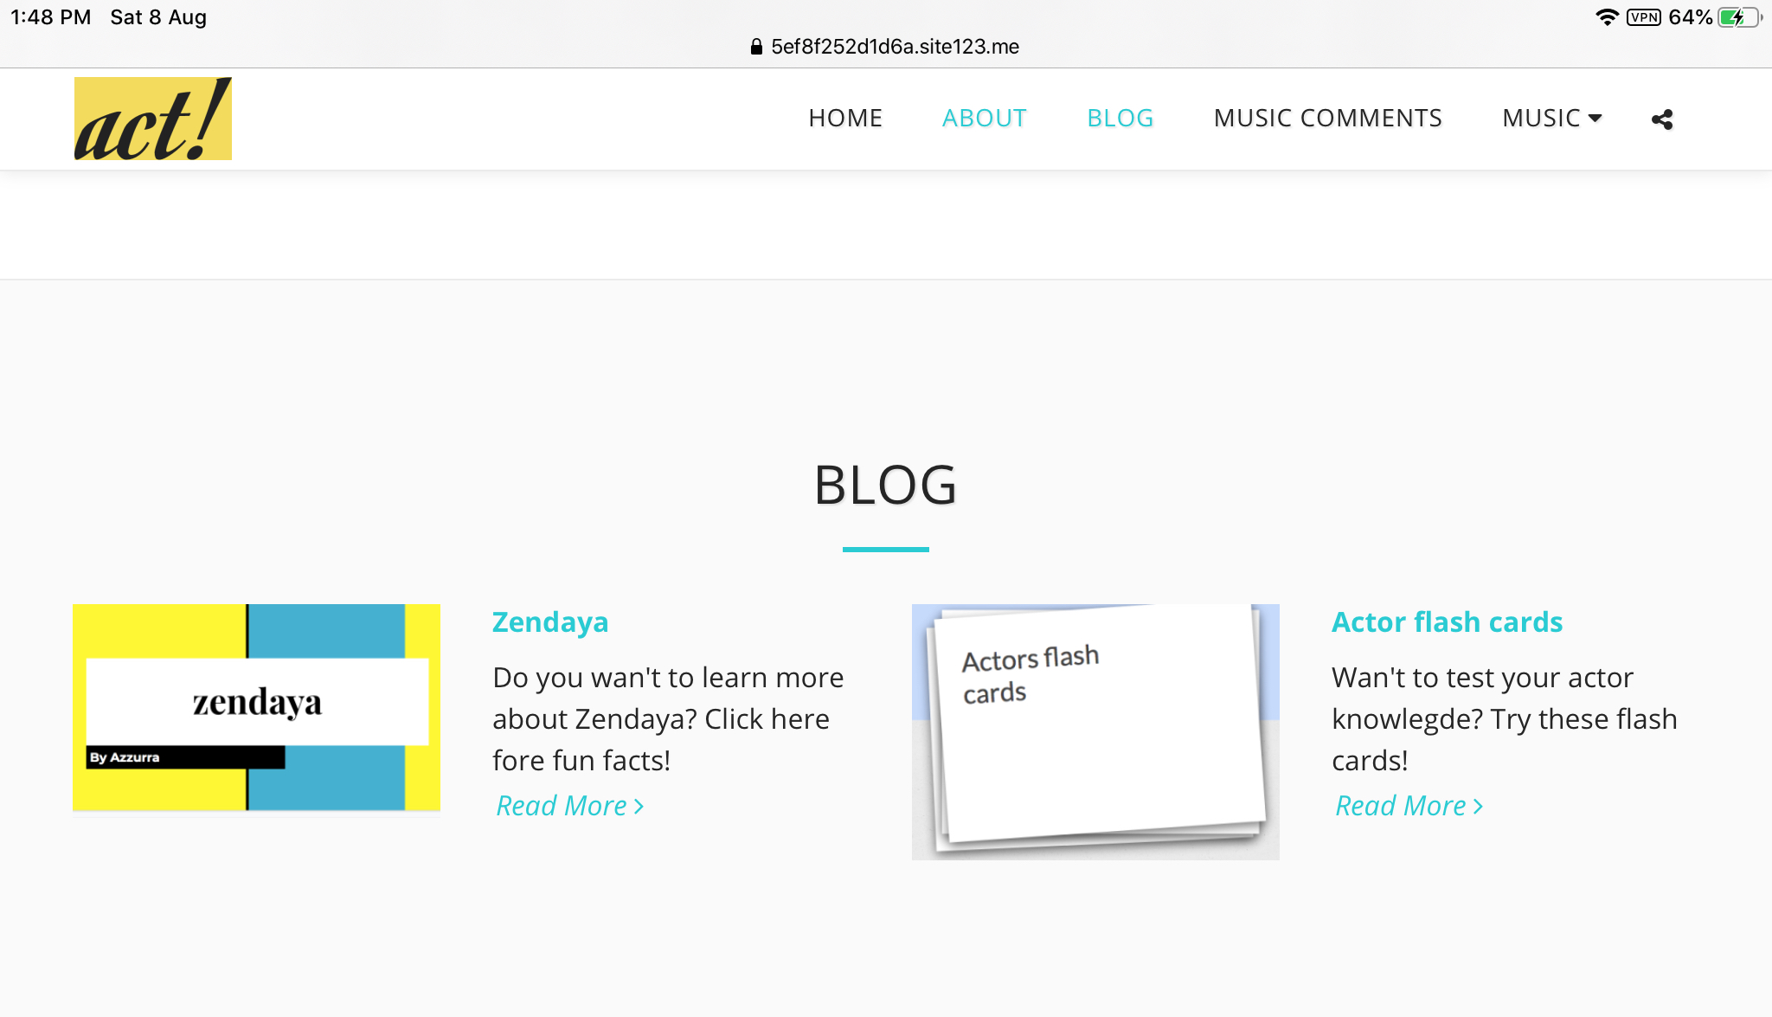Tap the site123.me address field
The width and height of the screenshot is (1772, 1017).
[895, 47]
